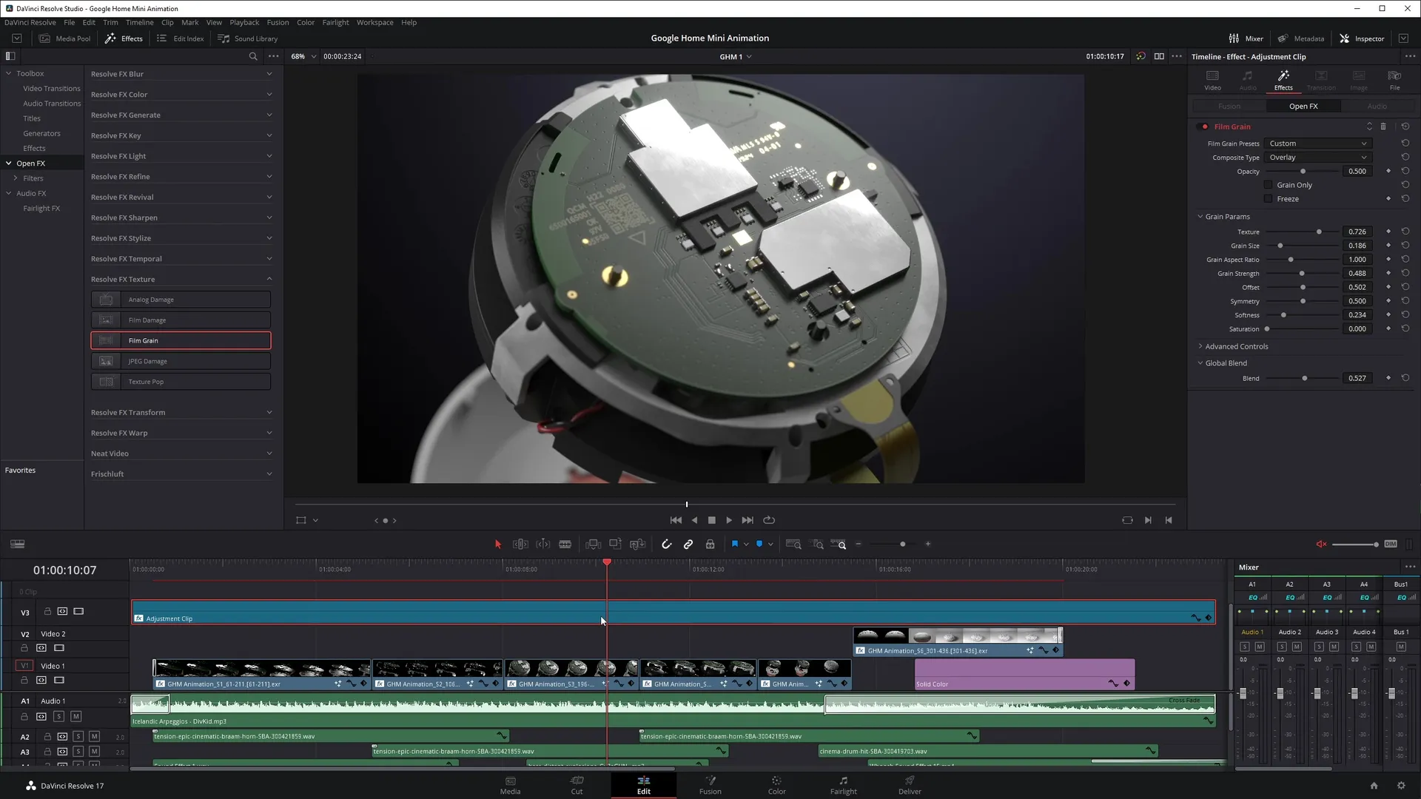Click the search magnifier in Effects panel
This screenshot has height=799, width=1421.
pos(253,56)
